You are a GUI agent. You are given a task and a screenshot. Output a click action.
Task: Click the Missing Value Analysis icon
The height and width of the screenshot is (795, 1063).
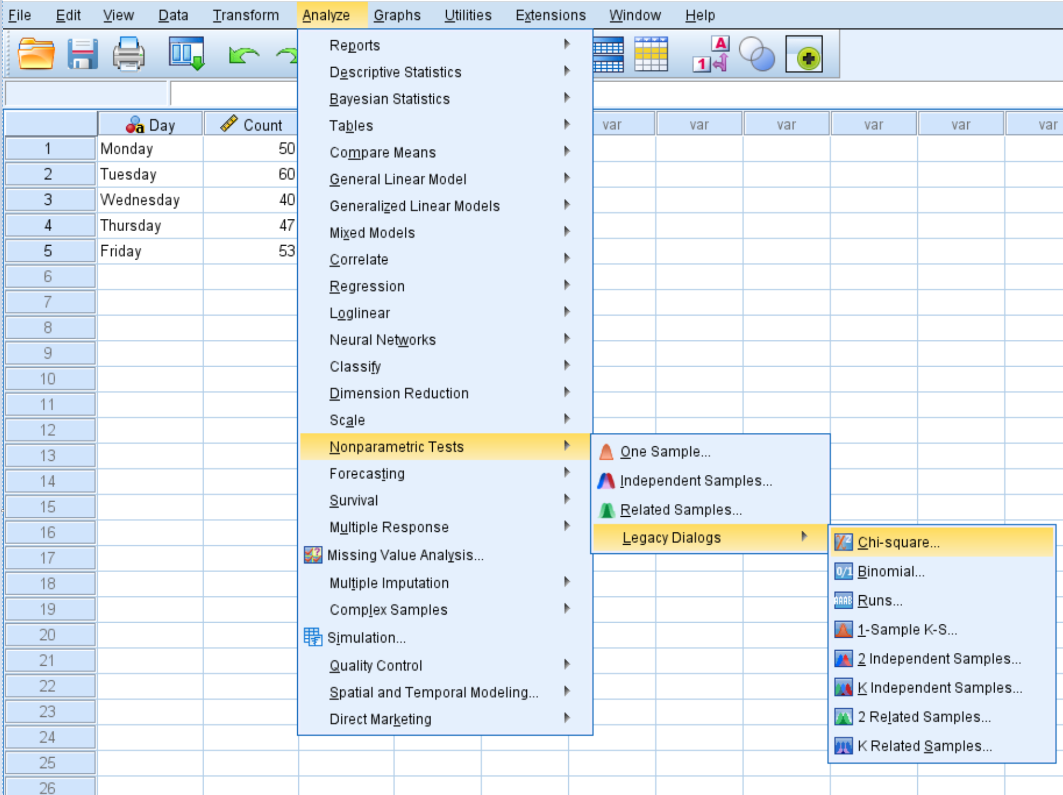[x=313, y=555]
